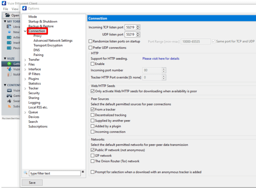The height and width of the screenshot is (188, 256).
Task: Click the Paused torrents sidebar icon
Action: (9, 48)
